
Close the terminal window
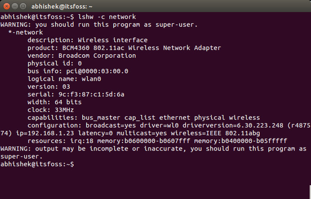pos(6,6)
